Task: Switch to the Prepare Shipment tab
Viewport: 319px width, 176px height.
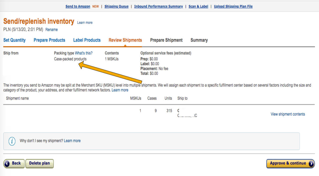Action: click(x=166, y=40)
